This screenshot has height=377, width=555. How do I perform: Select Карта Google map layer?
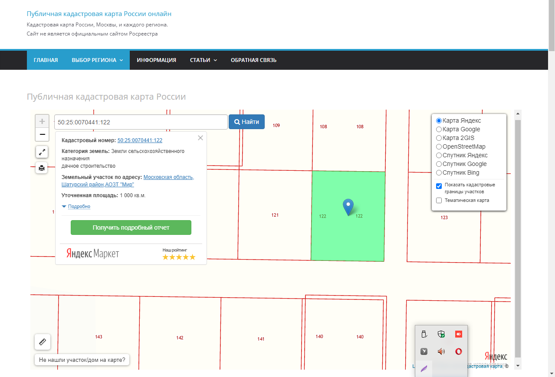coord(439,129)
